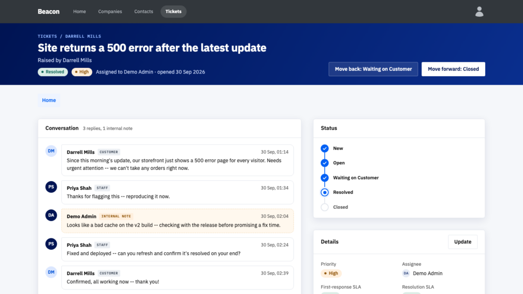Click the timestamp '30 Sep, 02:24'
The width and height of the screenshot is (523, 294).
point(274,245)
